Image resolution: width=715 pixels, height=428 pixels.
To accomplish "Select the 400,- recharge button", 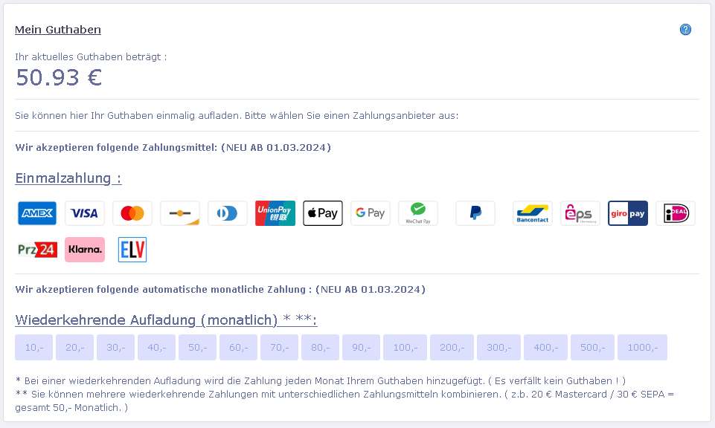I will pos(546,348).
